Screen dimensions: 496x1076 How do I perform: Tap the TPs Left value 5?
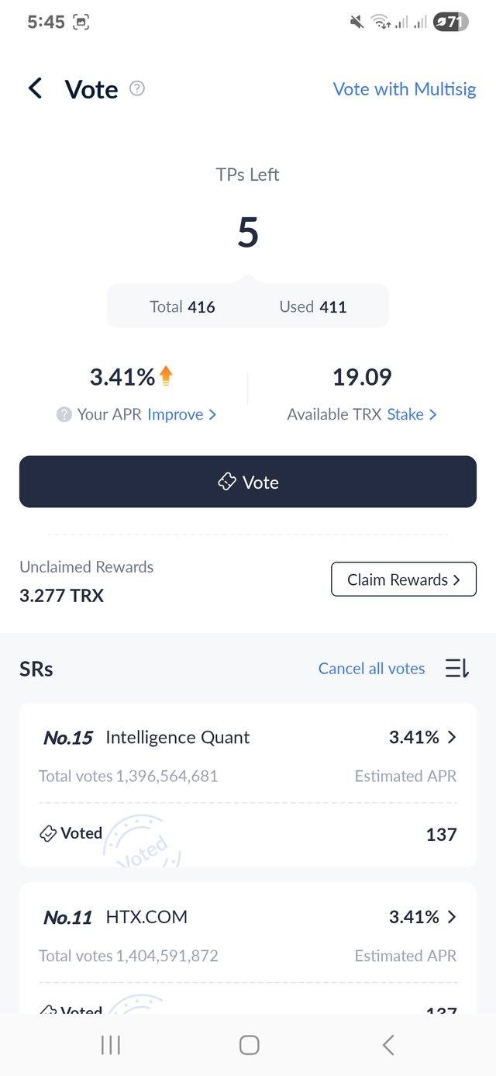[x=248, y=233]
